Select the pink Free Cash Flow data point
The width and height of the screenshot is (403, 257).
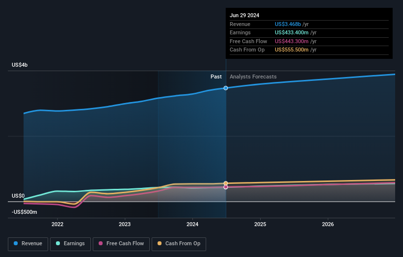(x=226, y=187)
